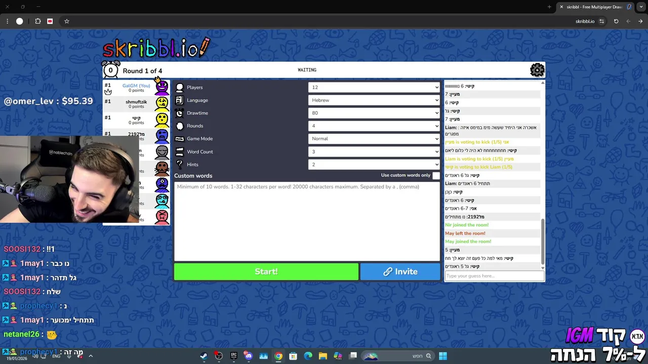Click the Drawtime clock icon
Screen dimensions: 648x364
pyautogui.click(x=179, y=113)
